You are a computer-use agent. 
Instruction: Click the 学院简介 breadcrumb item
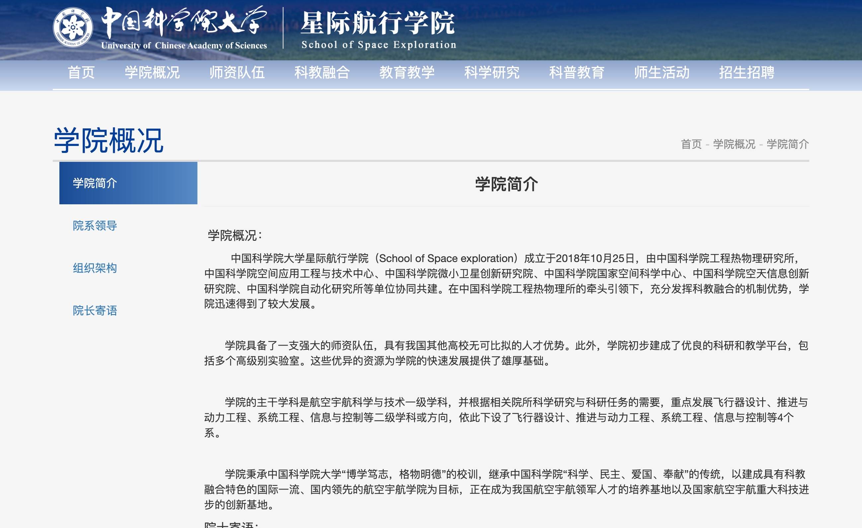coord(787,144)
